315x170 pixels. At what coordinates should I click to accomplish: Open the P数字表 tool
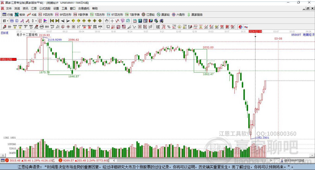pos(81,15)
